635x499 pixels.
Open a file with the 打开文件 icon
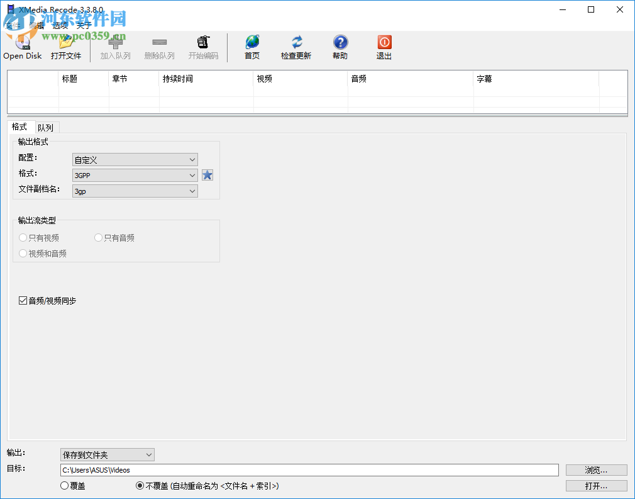coord(65,43)
